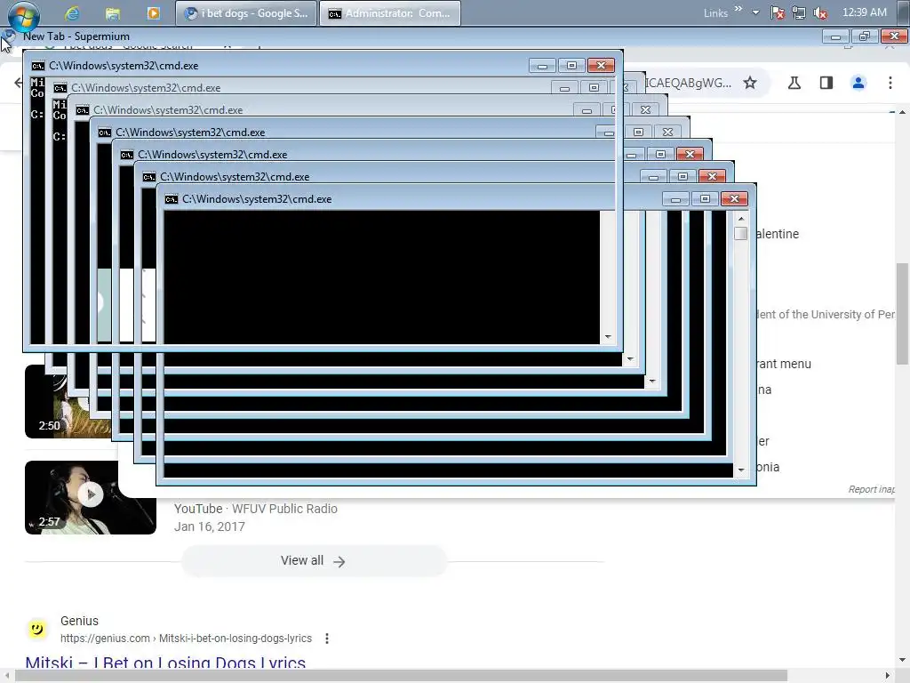Screen dimensions: 910x683
Task: Click scroll-up arrow in frontmost cmd.exe window
Action: [740, 219]
